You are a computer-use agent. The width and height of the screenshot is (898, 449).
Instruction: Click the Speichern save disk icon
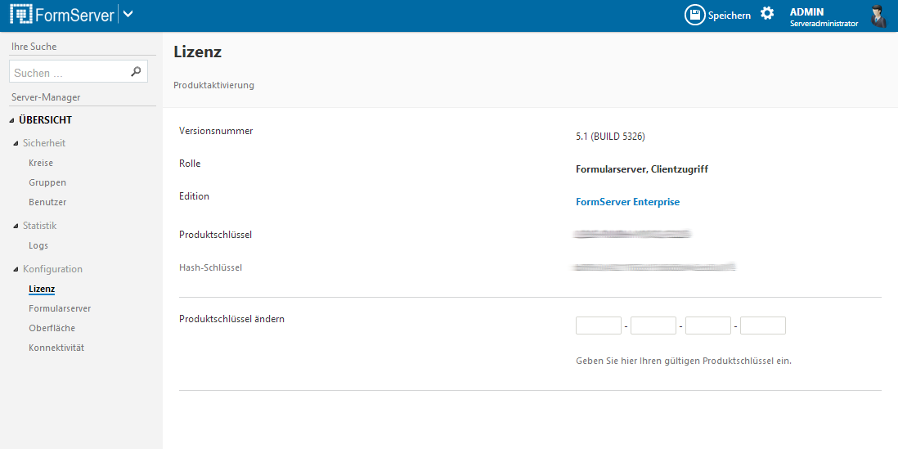coord(695,15)
